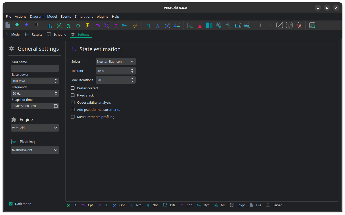Click the blue download arrow icon
The width and height of the screenshot is (345, 215).
coord(27,25)
